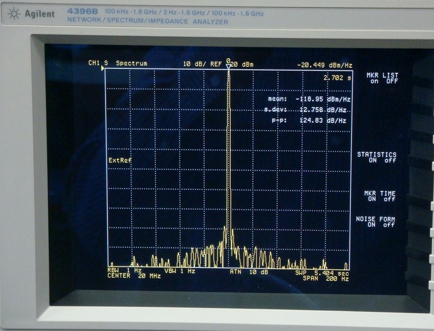Toggle the NOISE FORM ON/off softkey
Viewport: 434px width, 331px height.
(x=375, y=222)
